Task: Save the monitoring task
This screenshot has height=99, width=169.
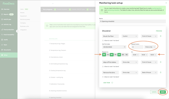Action: click(163, 92)
